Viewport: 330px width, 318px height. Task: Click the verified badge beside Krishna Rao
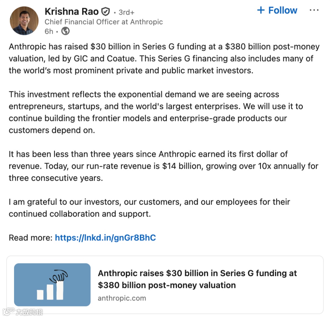pos(105,12)
